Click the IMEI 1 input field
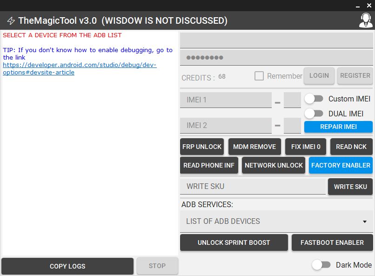The image size is (375, 276). click(226, 100)
